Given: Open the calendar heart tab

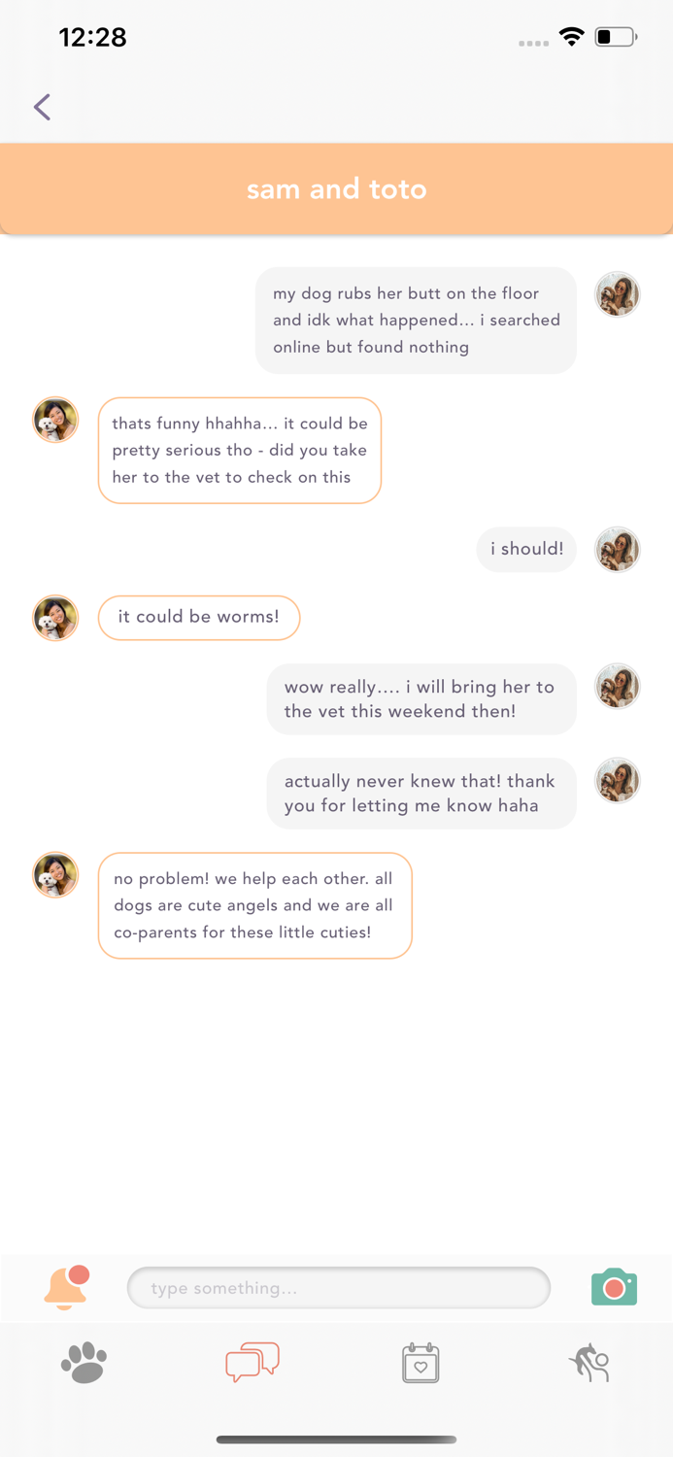Looking at the screenshot, I should pos(421,1363).
